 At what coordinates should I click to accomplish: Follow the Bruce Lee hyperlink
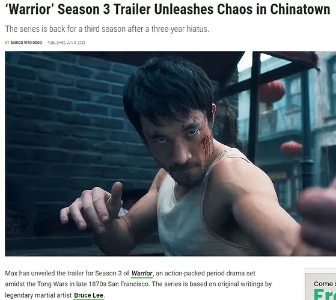pos(89,295)
